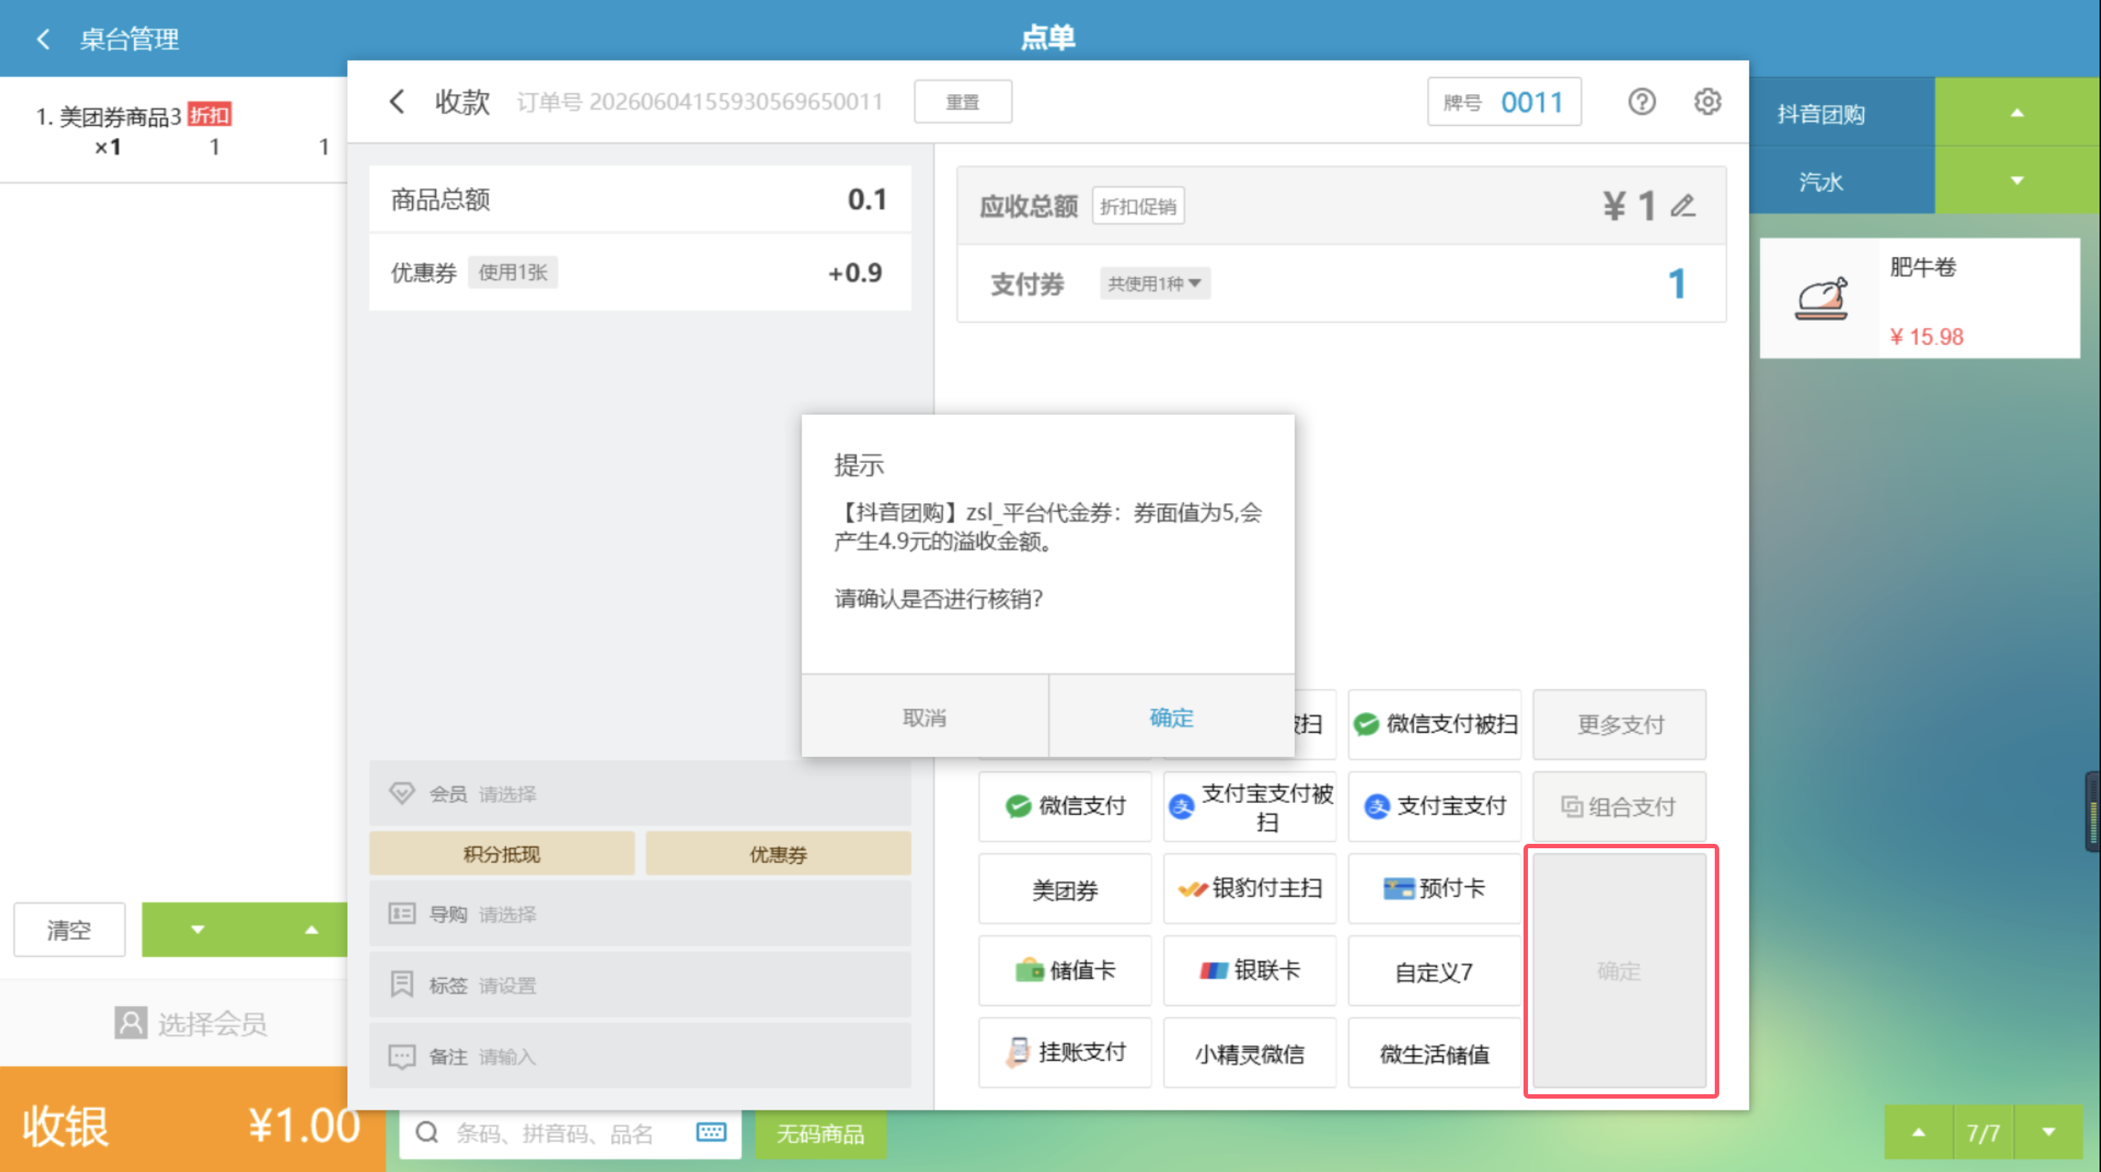
Task: Select order item 美团券商品3
Action: point(173,130)
